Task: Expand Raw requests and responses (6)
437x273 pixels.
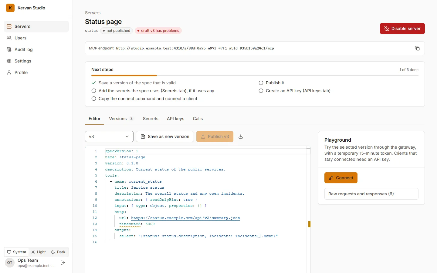Action: [371, 194]
